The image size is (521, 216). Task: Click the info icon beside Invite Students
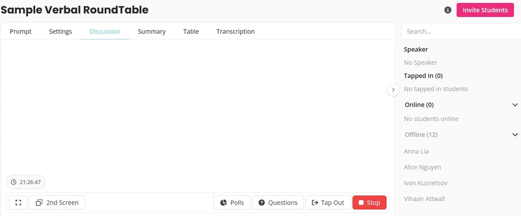coord(448,10)
